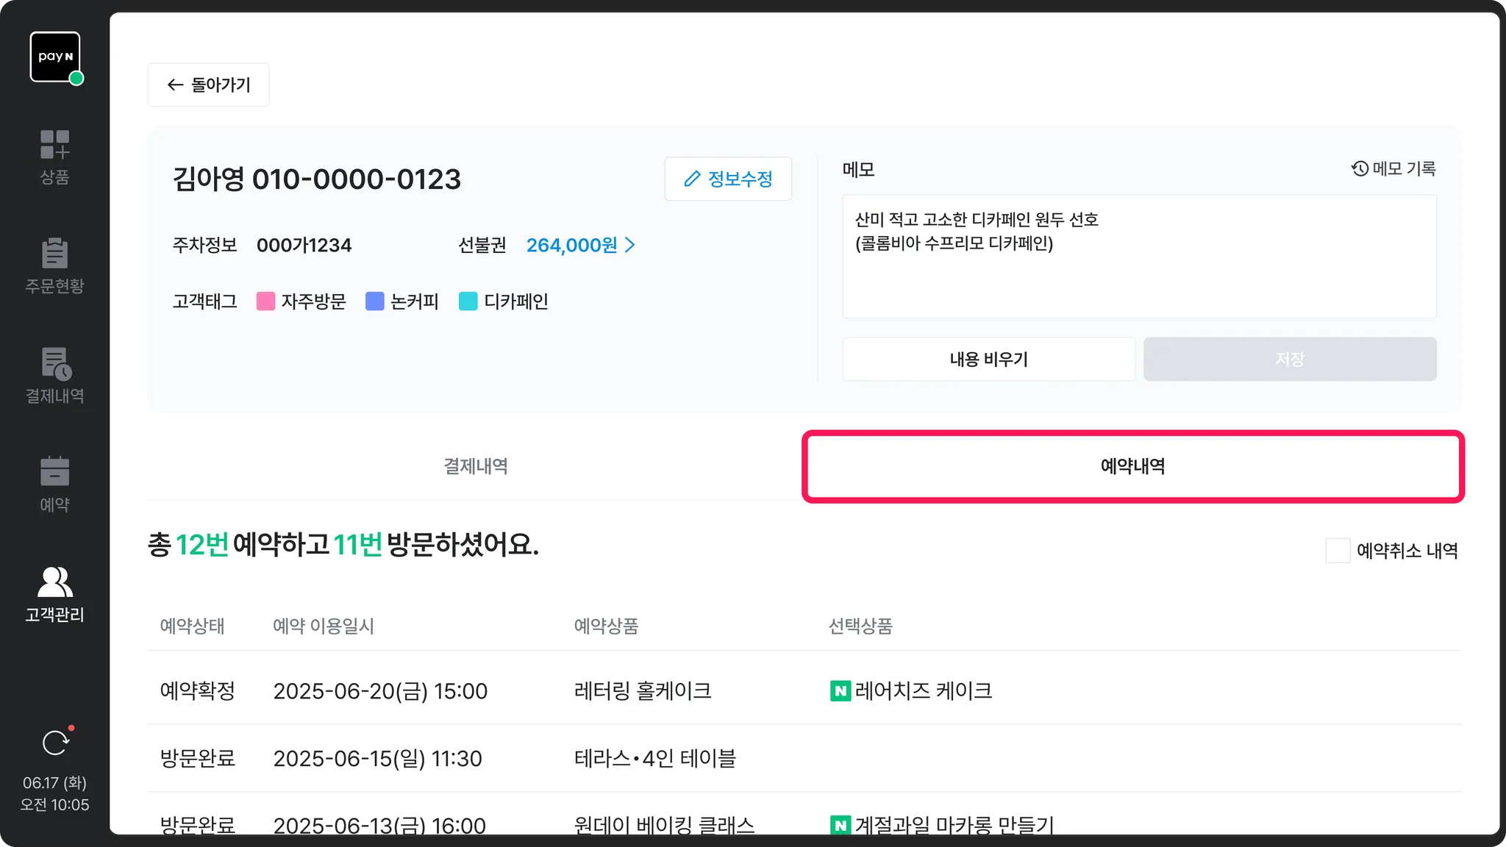Click the 정보수정 edit info button
Viewport: 1506px width, 847px height.
(x=728, y=179)
